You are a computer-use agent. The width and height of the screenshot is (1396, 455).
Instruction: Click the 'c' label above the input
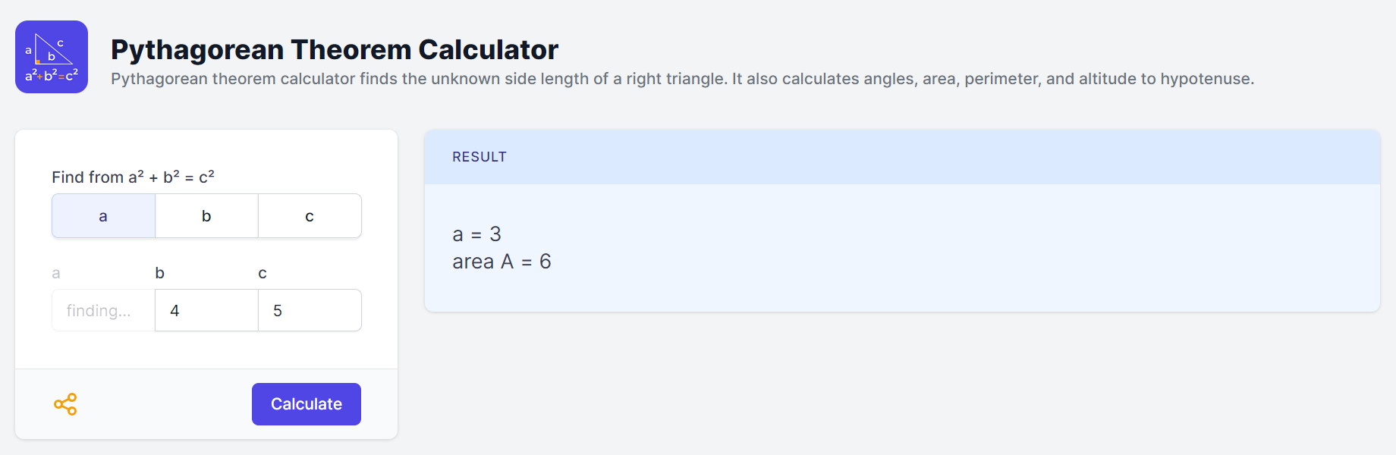(263, 273)
